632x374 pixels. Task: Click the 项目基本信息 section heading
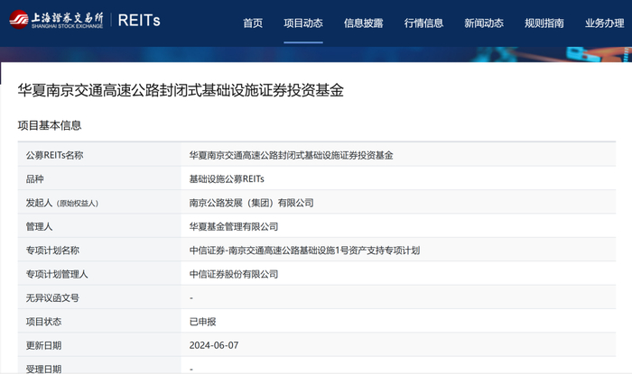click(50, 125)
